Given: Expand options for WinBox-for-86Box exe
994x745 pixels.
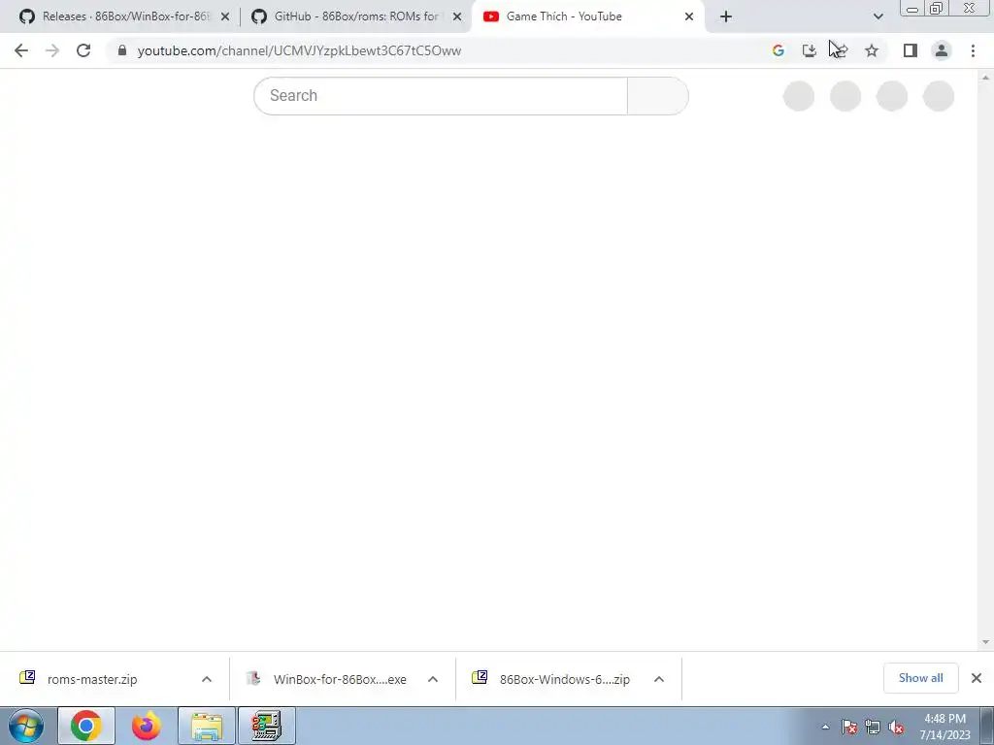Looking at the screenshot, I should 433,679.
